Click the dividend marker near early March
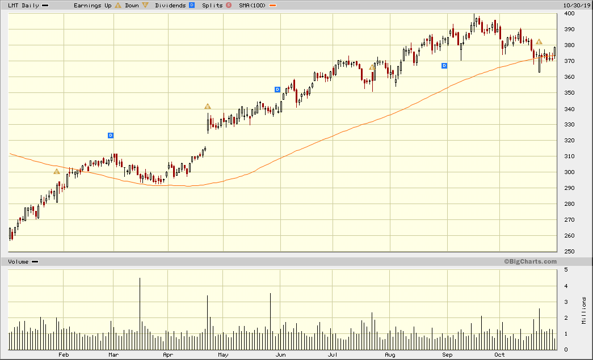Screen dimensions: 593x360 pyautogui.click(x=111, y=135)
